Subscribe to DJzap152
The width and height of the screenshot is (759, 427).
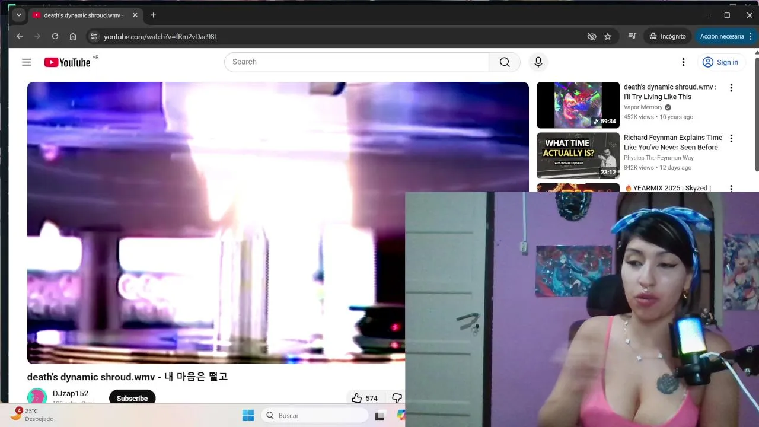coord(132,397)
